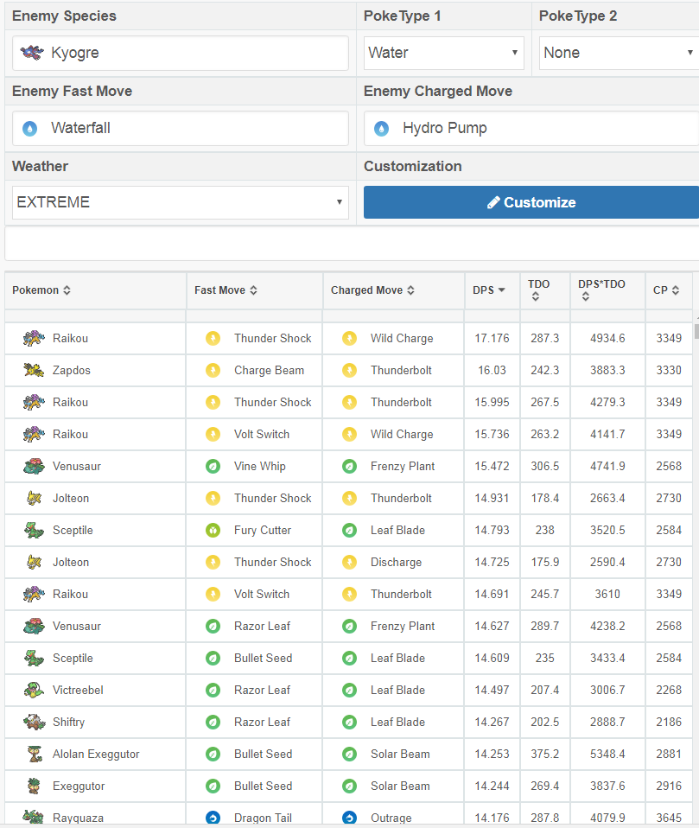Click the grass icon beside Victreebel's Leaf Blade

pyautogui.click(x=349, y=690)
